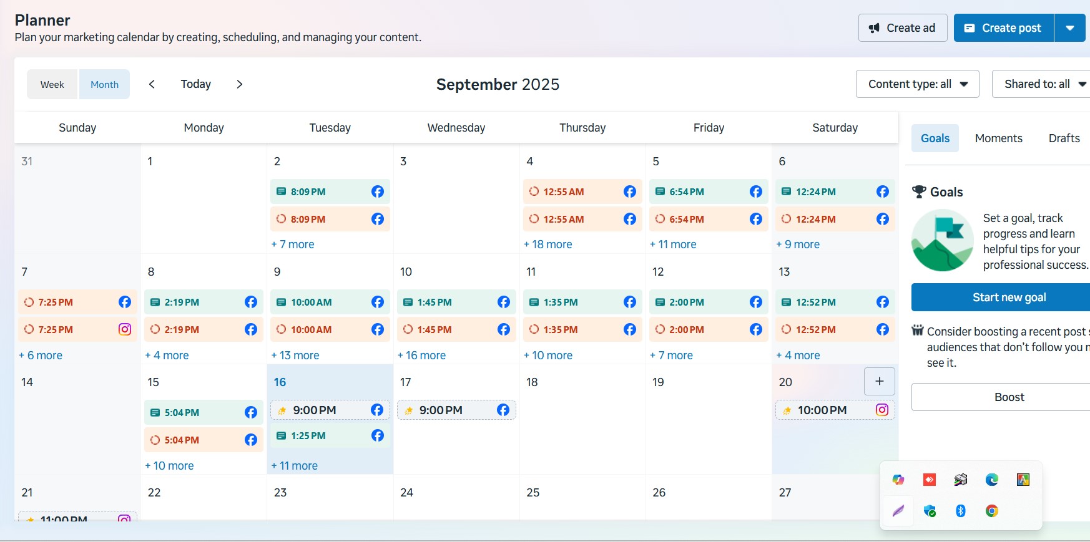Viewport: 1090px width, 542px height.
Task: Click the Instagram icon on 7:25 PM post
Action: point(125,329)
